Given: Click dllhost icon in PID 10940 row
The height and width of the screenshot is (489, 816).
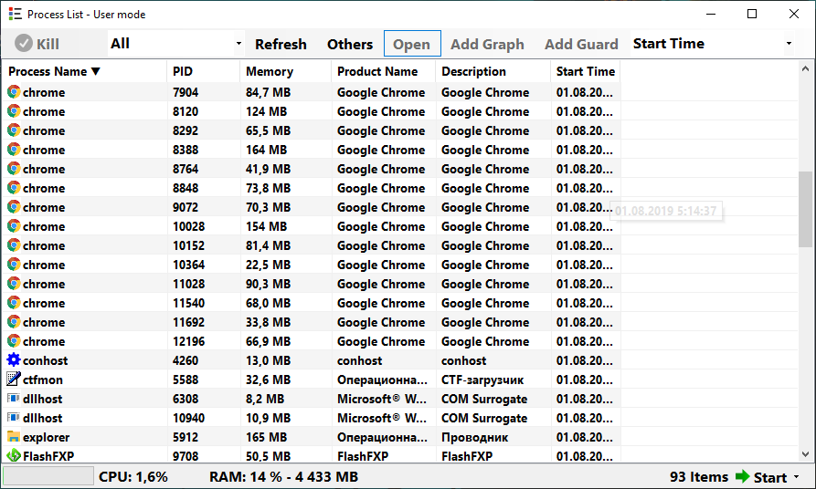Looking at the screenshot, I should point(14,418).
